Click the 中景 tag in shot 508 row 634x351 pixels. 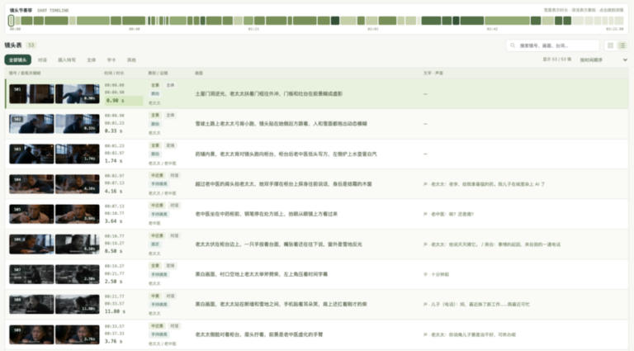(155, 296)
